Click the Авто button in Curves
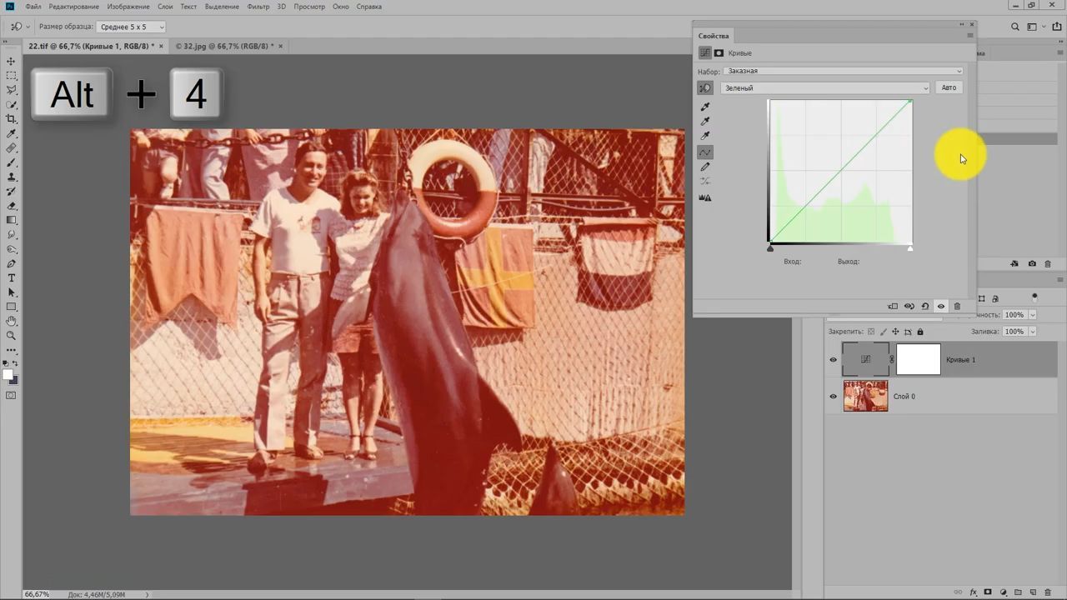 tap(949, 87)
